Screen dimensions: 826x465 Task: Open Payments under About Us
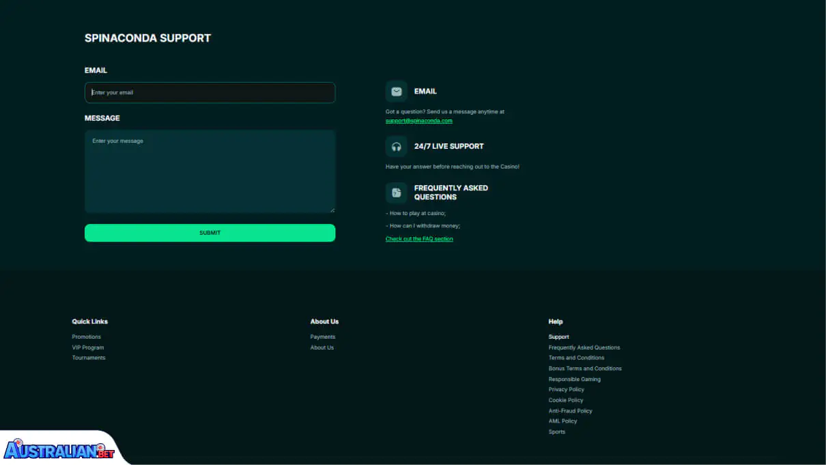pyautogui.click(x=322, y=337)
